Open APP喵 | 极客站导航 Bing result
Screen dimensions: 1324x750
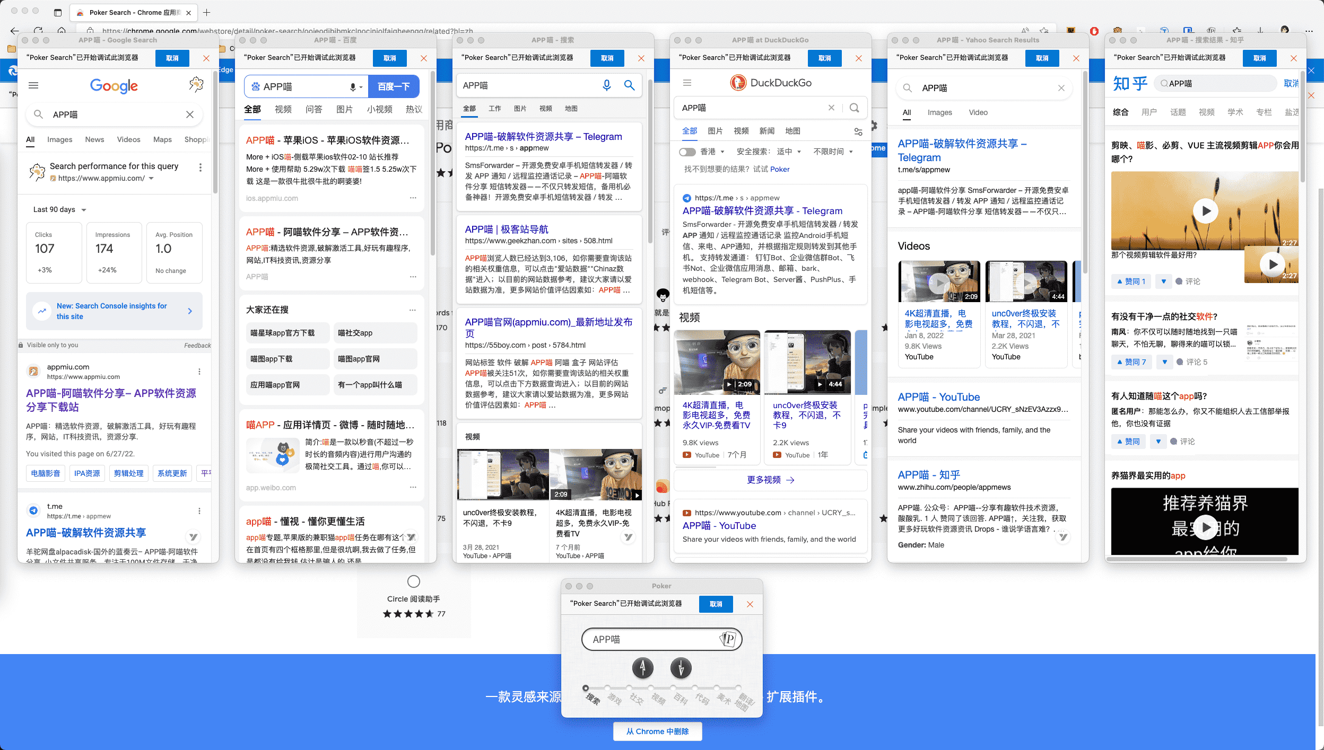coord(507,230)
